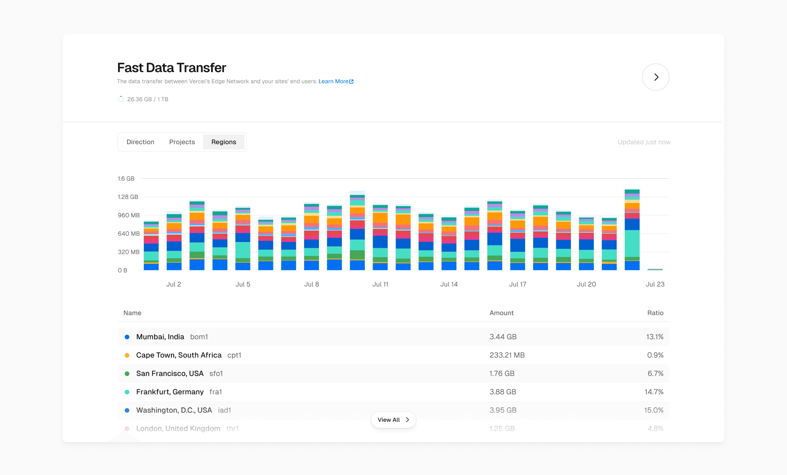Click the external link icon beside Learn More
The image size is (787, 475).
click(351, 81)
